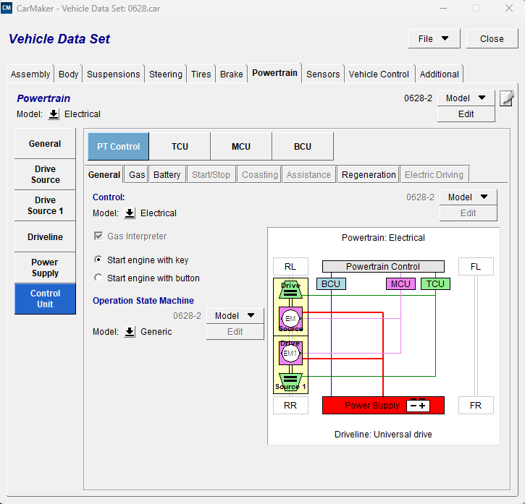Click the upper Drive gearbox symbol

pyautogui.click(x=290, y=289)
